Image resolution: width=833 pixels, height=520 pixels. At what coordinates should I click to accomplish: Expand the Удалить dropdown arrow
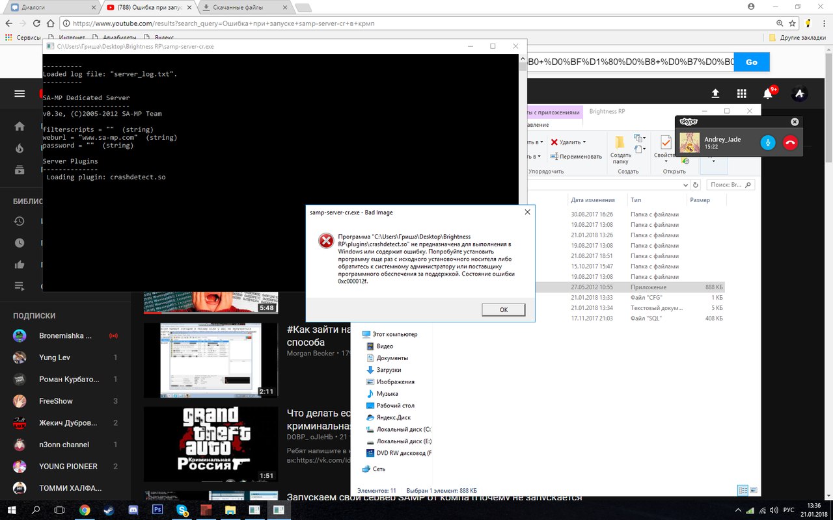[584, 142]
